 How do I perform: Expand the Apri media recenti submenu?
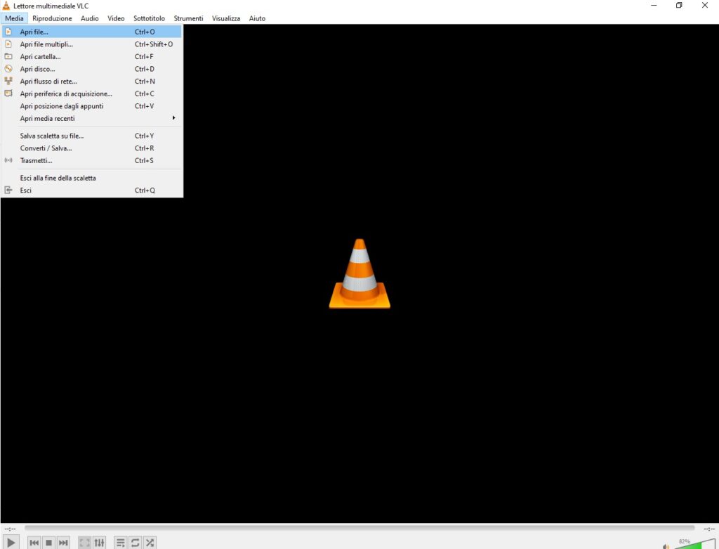pos(92,118)
